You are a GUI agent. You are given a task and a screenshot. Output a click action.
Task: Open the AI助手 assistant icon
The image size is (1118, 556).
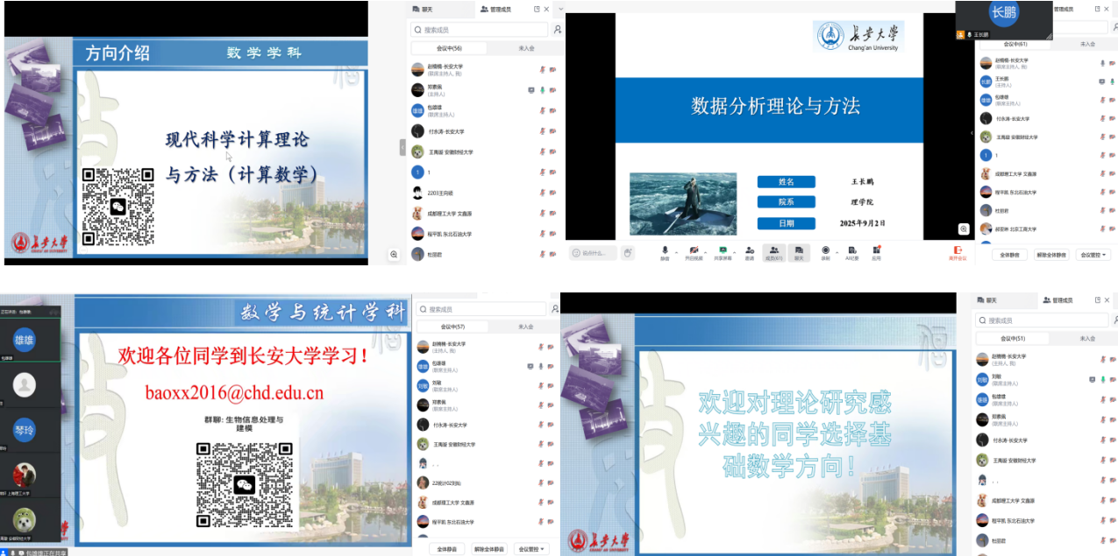coord(851,251)
